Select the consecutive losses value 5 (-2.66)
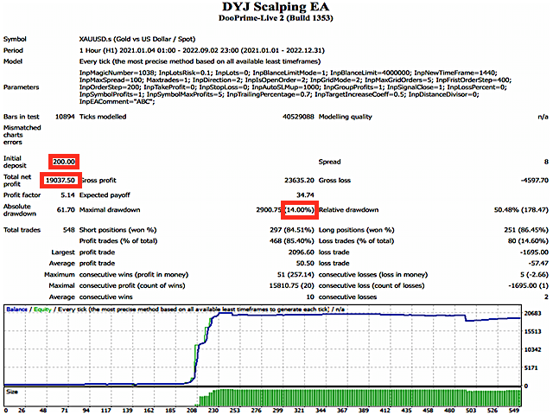The width and height of the screenshot is (553, 415). pos(534,275)
